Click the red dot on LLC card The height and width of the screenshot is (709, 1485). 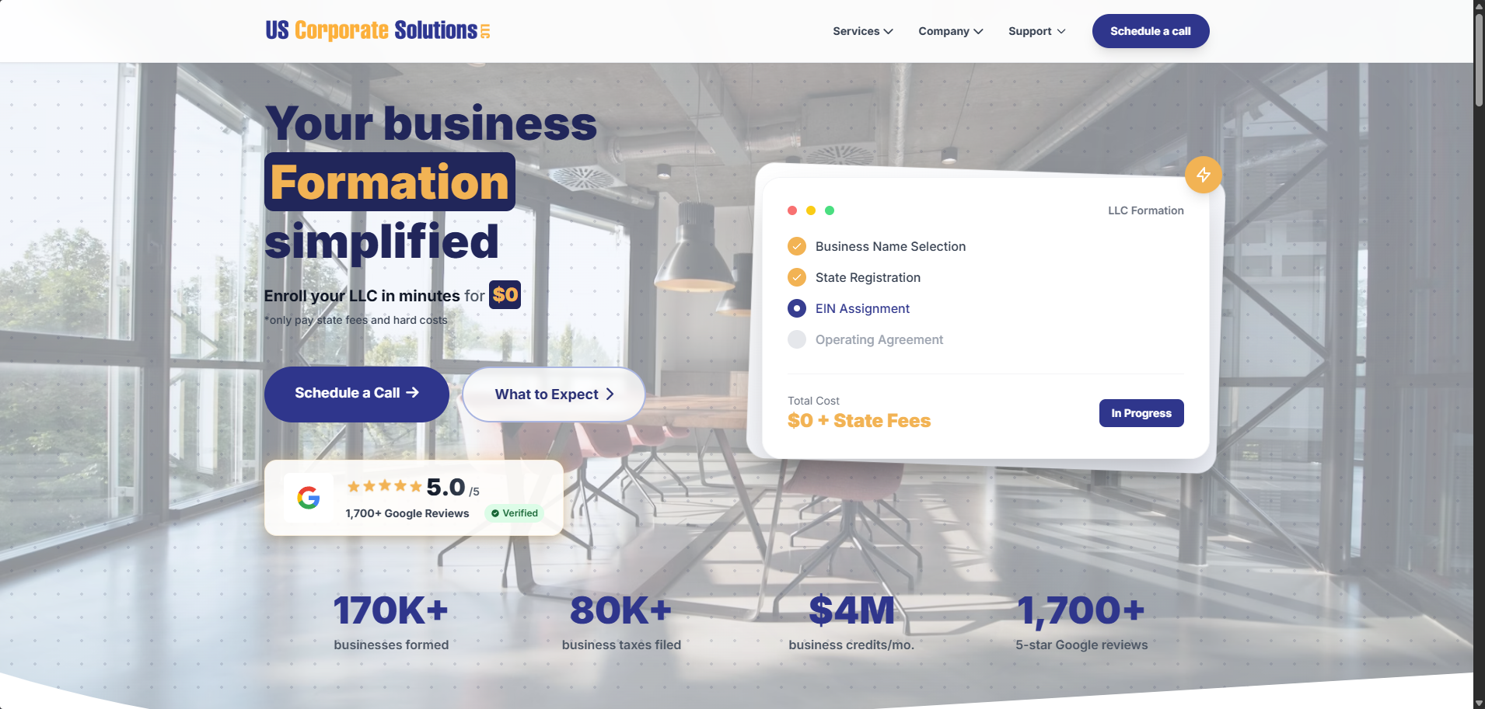click(792, 210)
